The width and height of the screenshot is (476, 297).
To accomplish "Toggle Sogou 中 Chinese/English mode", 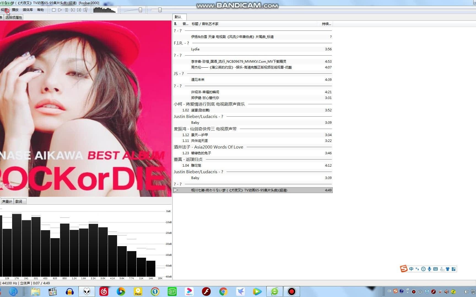I will (411, 269).
